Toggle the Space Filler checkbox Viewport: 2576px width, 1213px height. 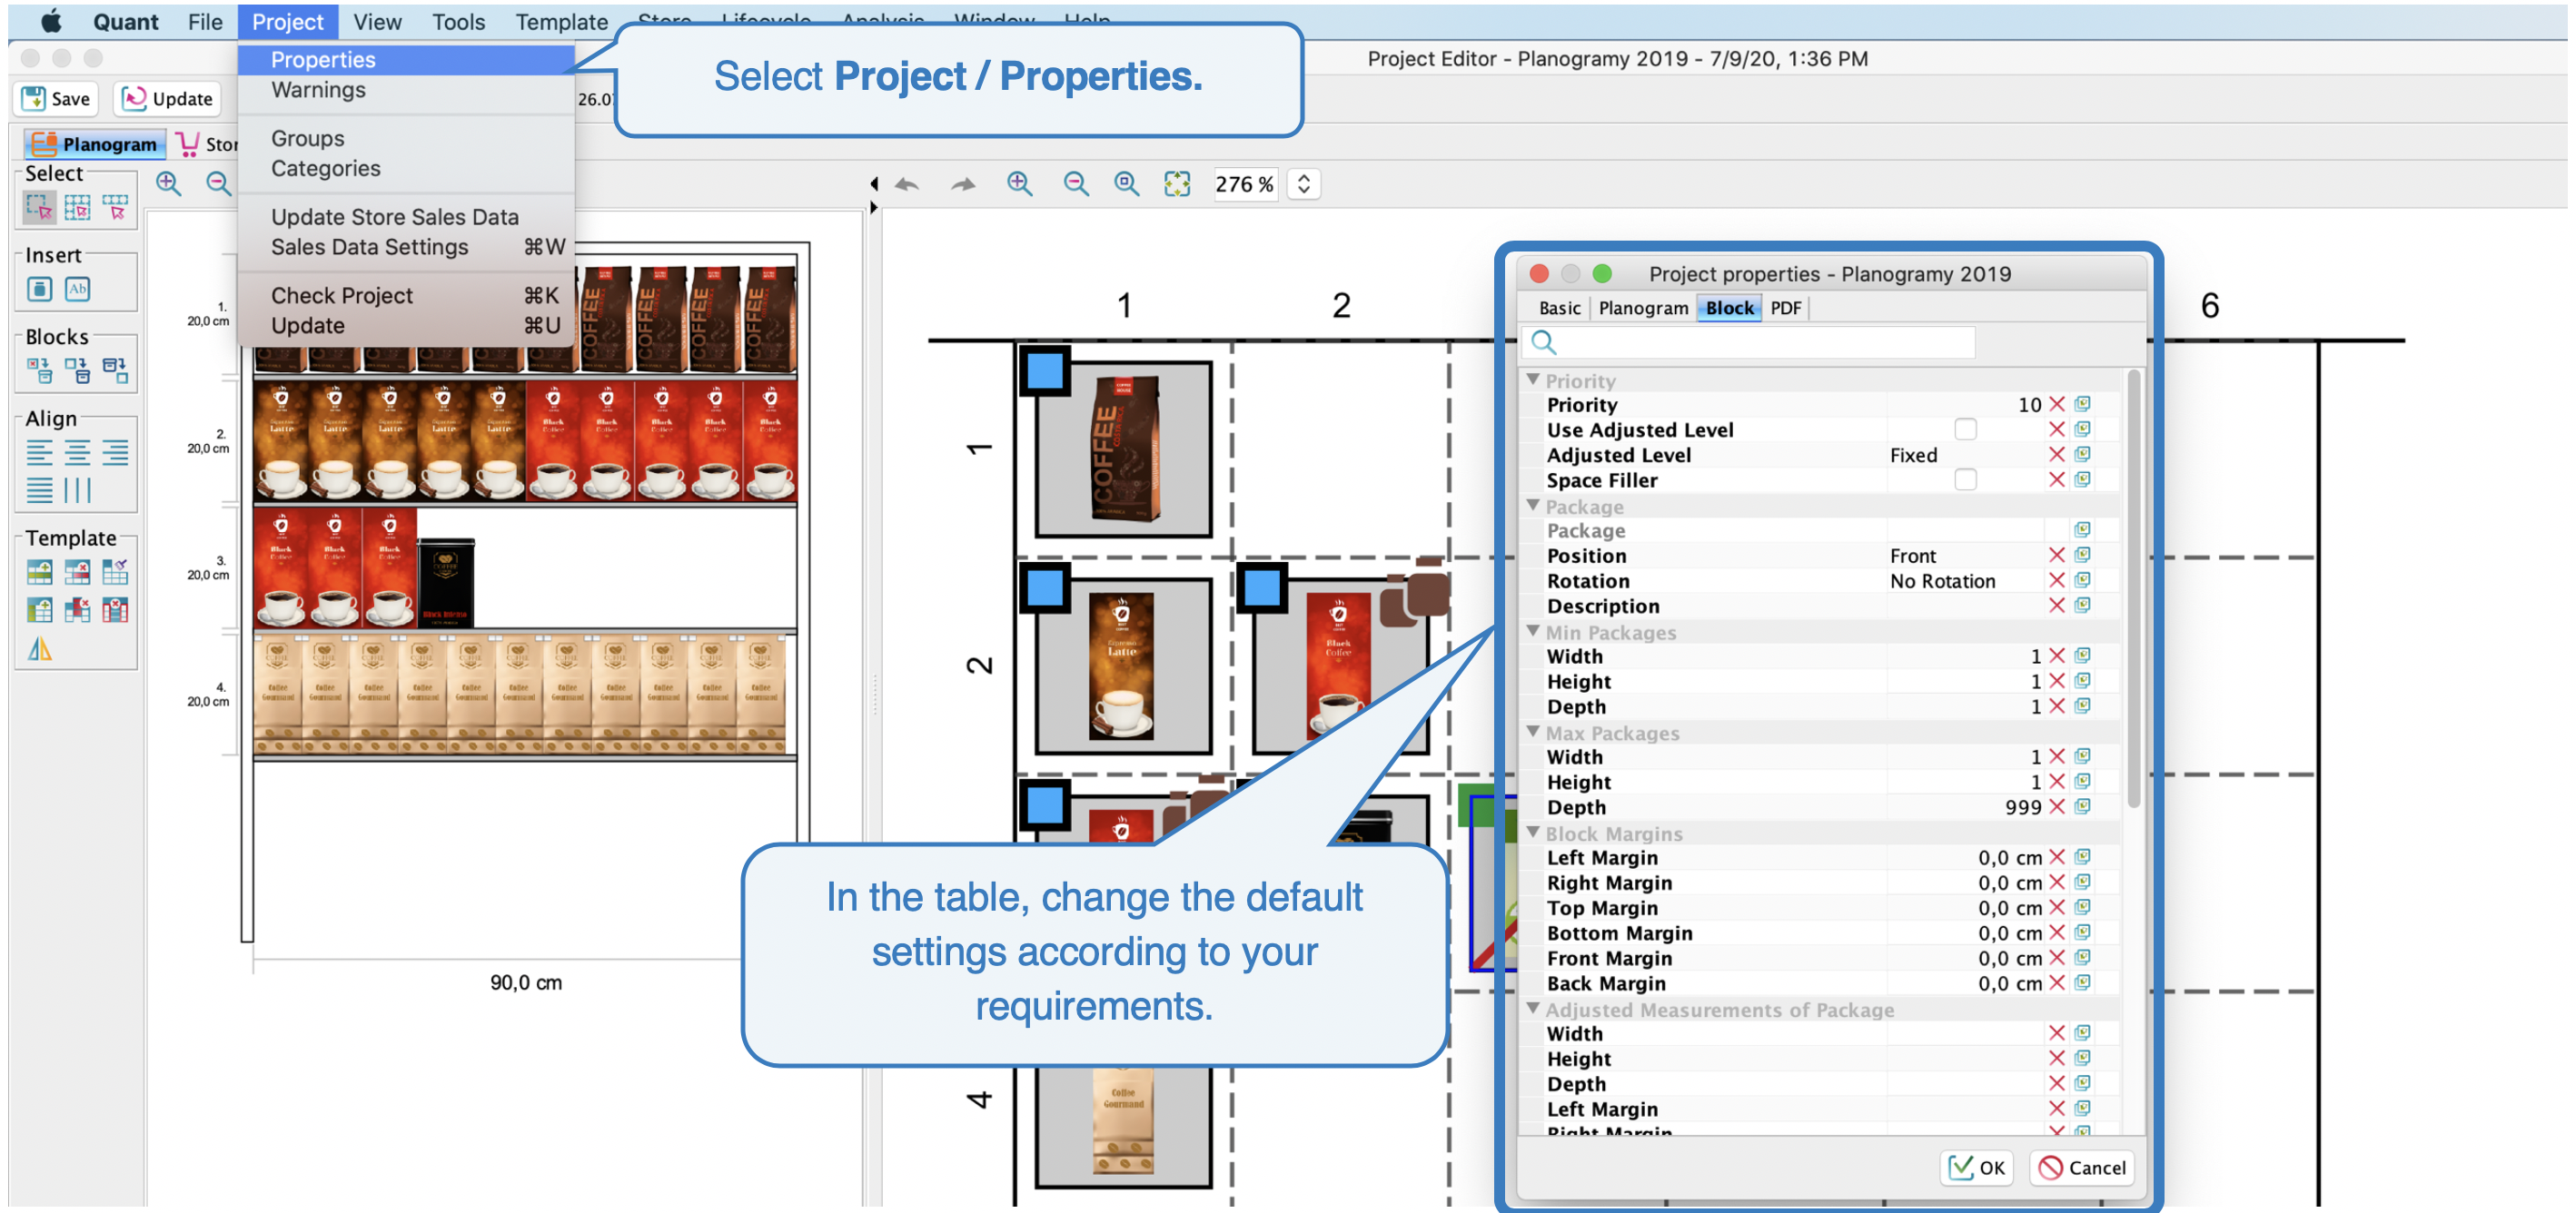(1965, 479)
